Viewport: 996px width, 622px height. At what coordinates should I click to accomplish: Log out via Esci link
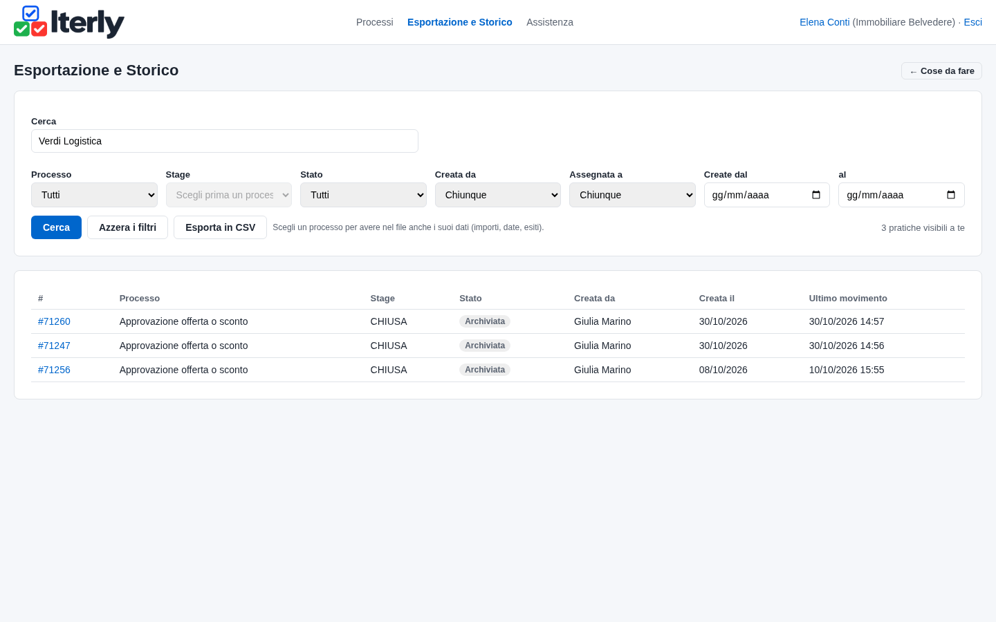tap(972, 22)
